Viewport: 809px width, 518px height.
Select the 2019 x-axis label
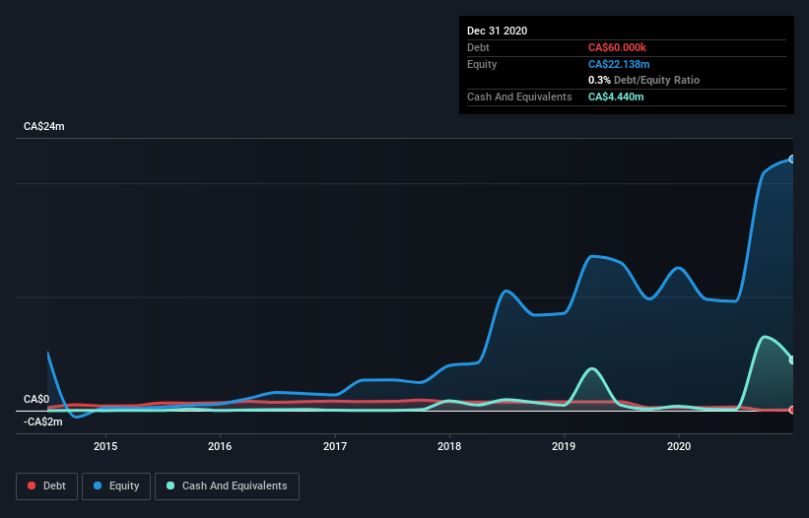click(x=564, y=446)
